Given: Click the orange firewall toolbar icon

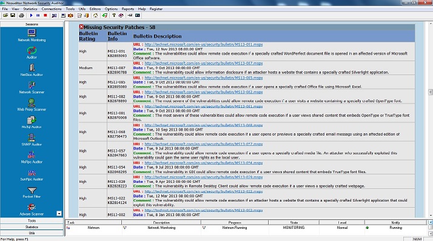Looking at the screenshot, I should [71, 16].
